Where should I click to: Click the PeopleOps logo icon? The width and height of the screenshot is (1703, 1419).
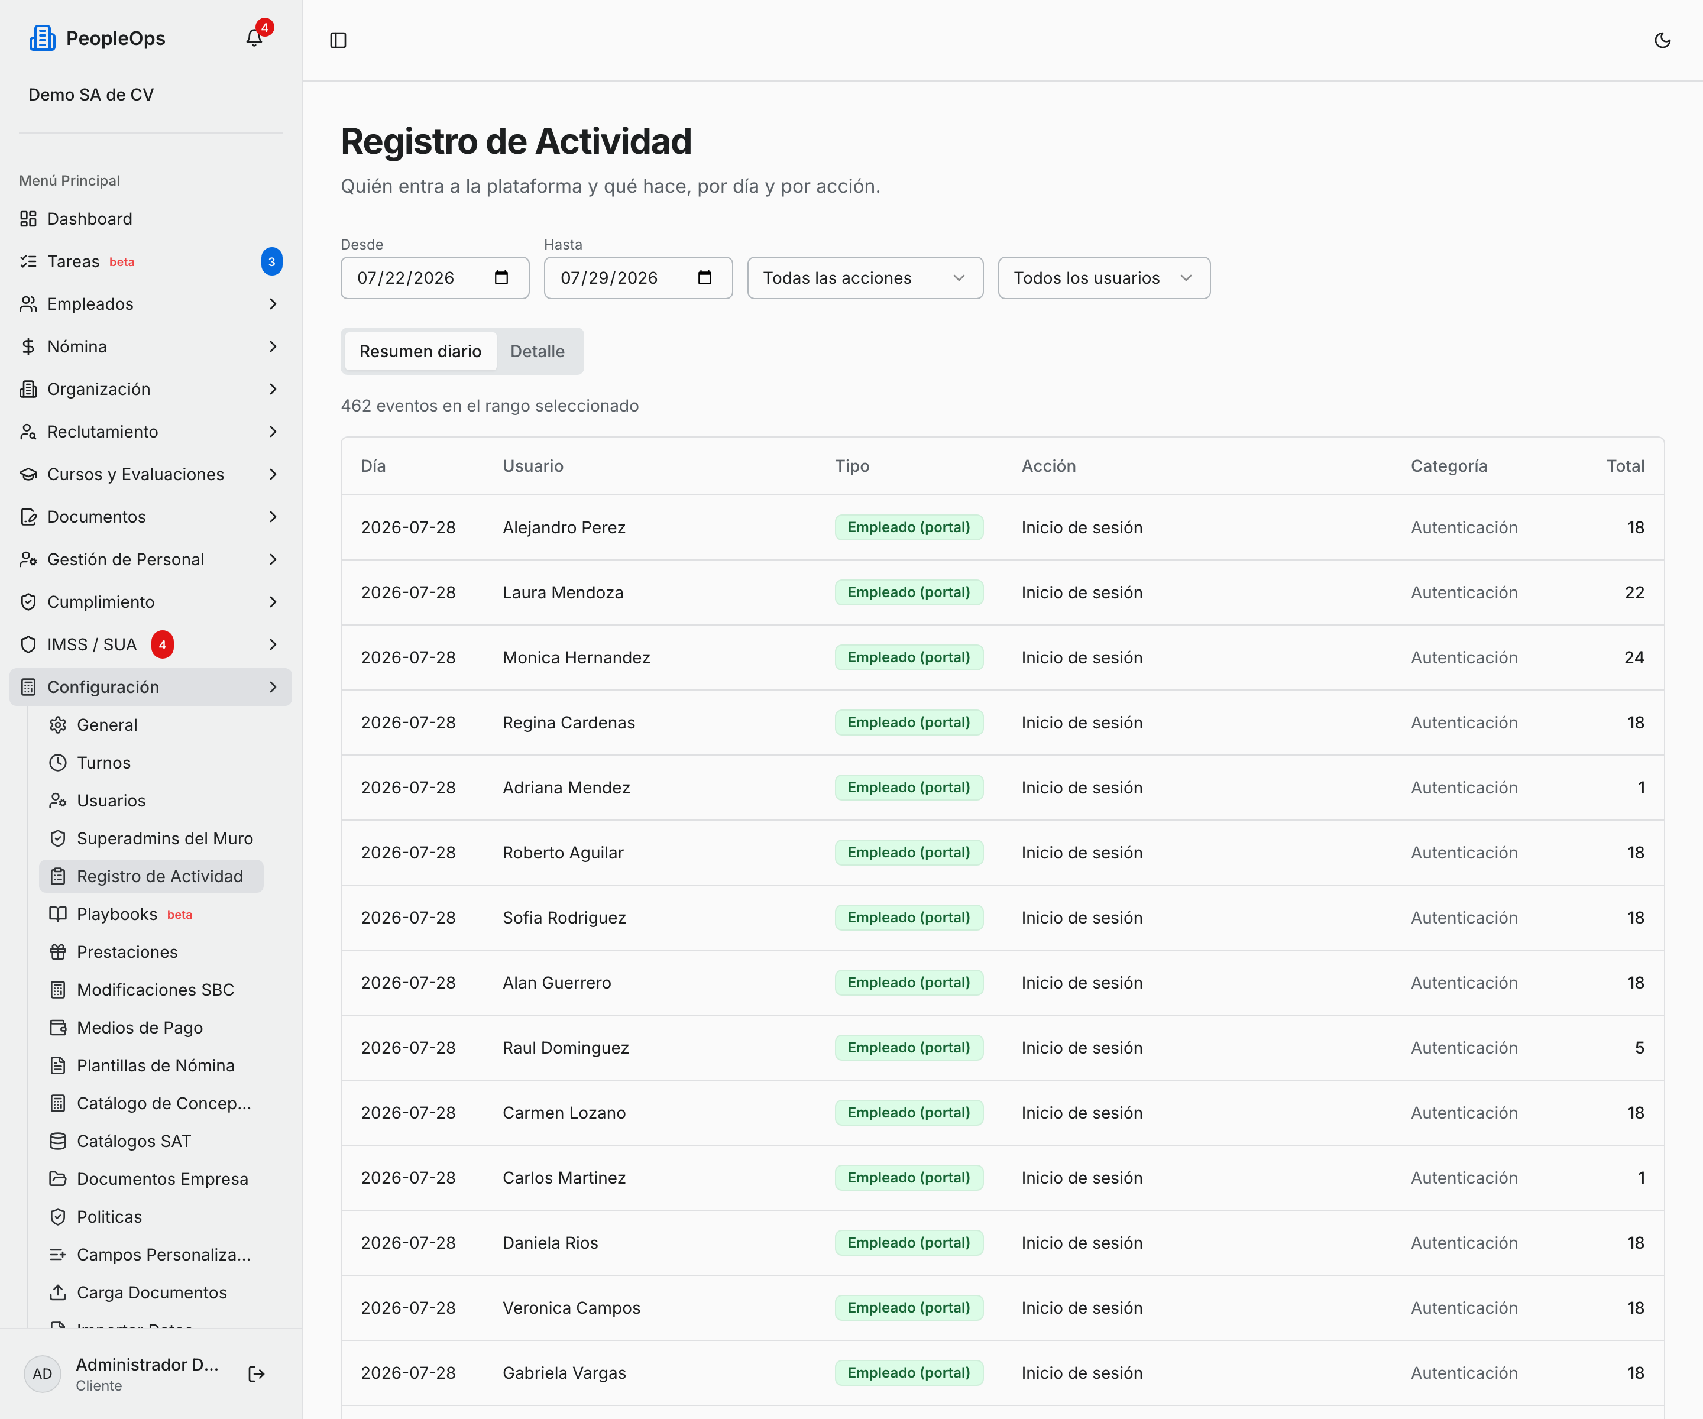(x=42, y=38)
